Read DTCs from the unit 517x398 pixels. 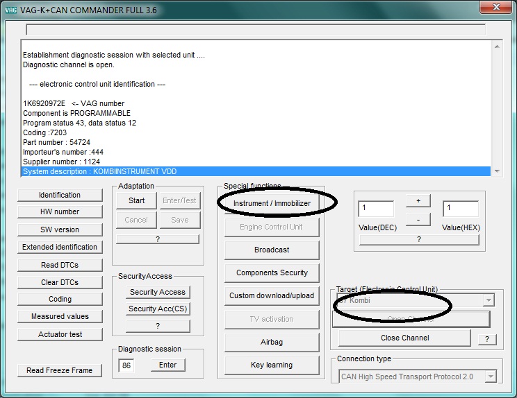pyautogui.click(x=60, y=265)
